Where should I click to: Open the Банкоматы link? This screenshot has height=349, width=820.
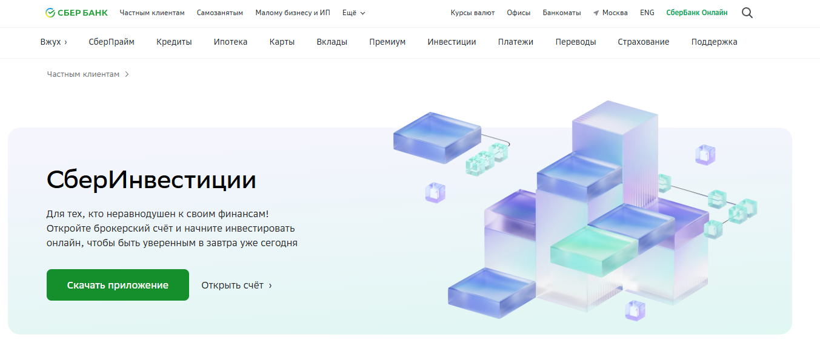click(x=562, y=13)
